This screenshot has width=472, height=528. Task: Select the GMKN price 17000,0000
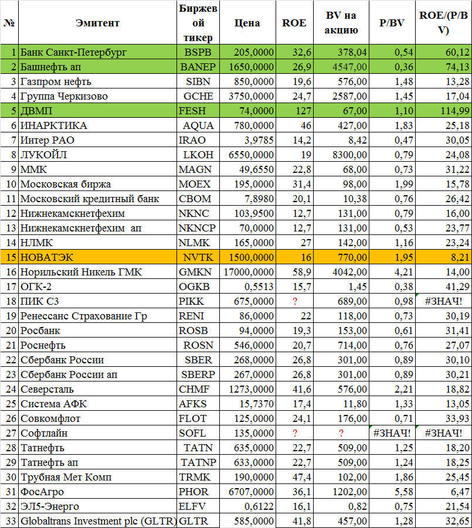click(247, 272)
